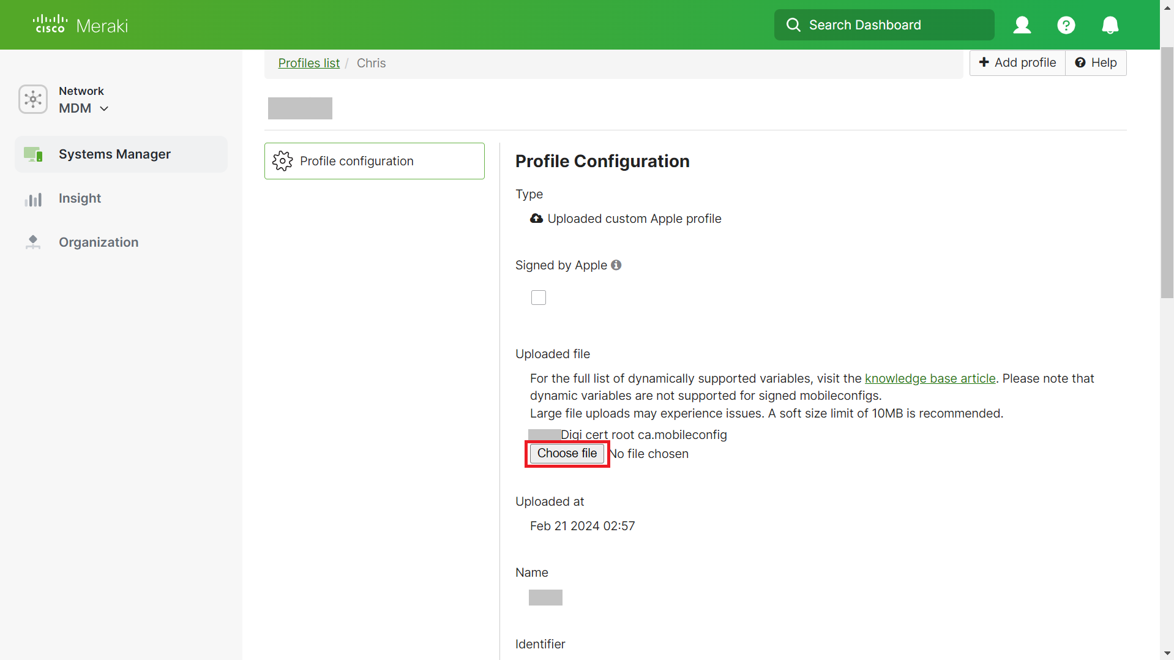Open the help question mark icon in header
The width and height of the screenshot is (1174, 660).
[1066, 25]
